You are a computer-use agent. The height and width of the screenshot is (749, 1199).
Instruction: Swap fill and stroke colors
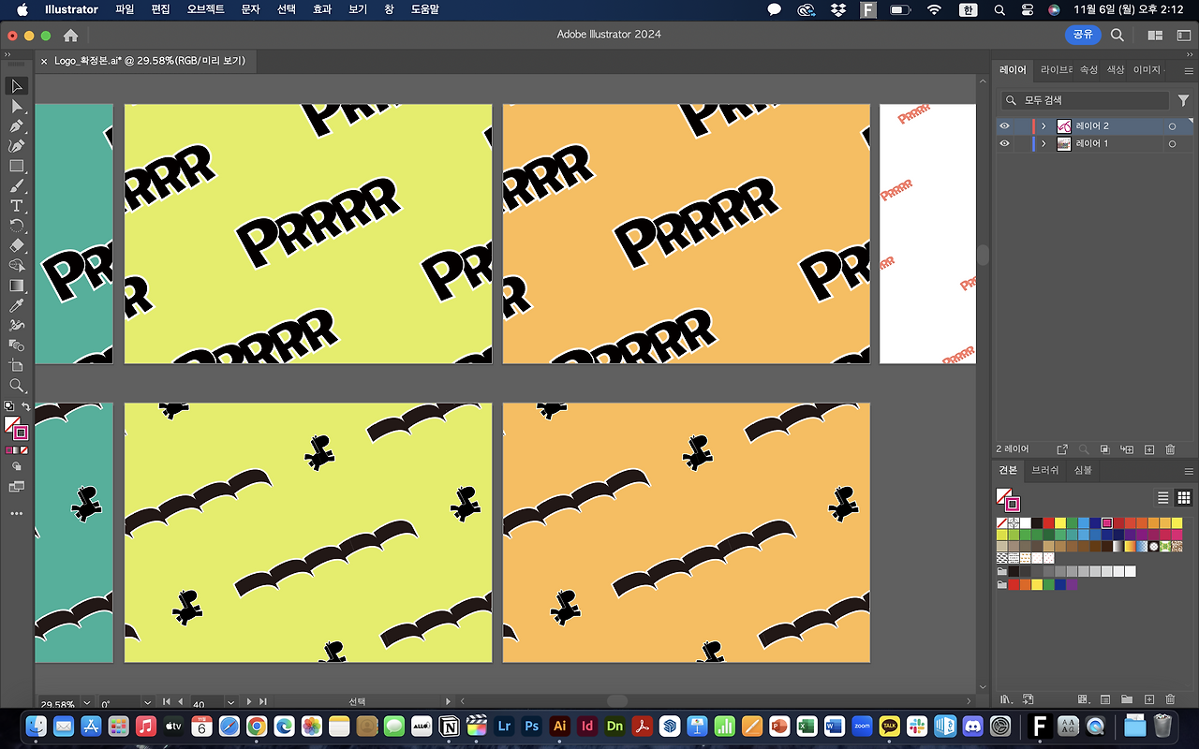click(x=26, y=406)
